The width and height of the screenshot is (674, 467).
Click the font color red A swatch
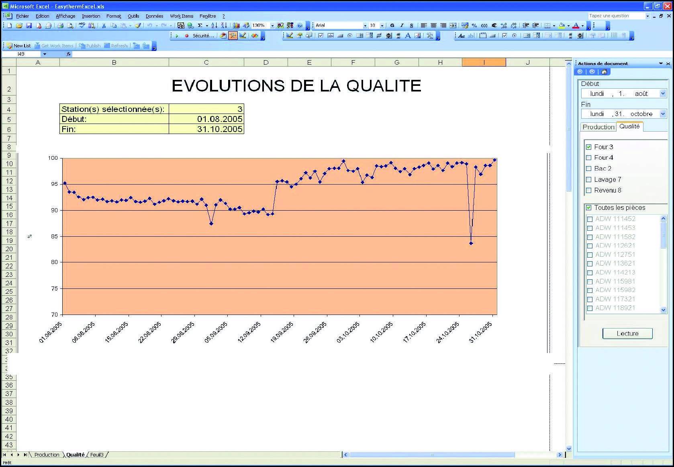point(576,25)
